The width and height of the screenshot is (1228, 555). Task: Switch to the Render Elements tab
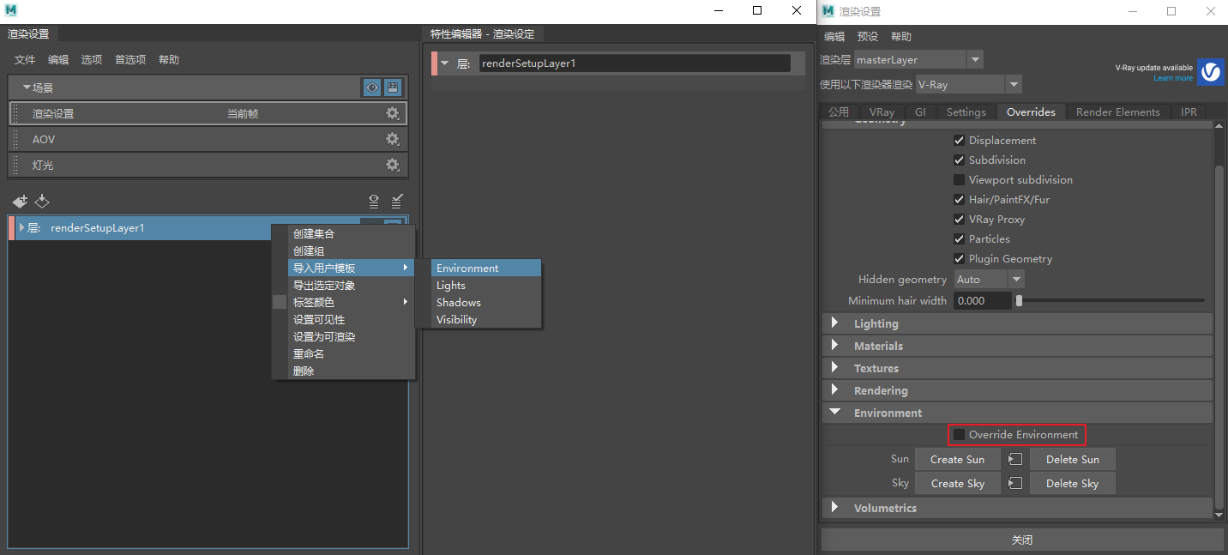(x=1117, y=112)
